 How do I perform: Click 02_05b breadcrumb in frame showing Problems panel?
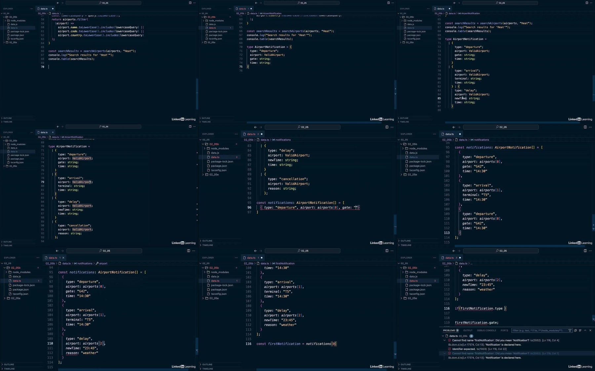447,263
